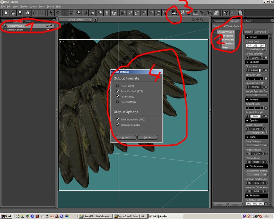Click arrow button beside Default Camera selector
The height and width of the screenshot is (219, 274).
[96, 20]
